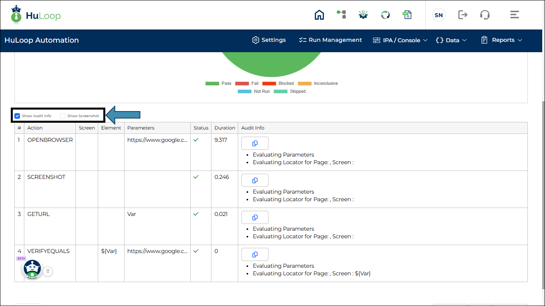Click the Pass legend color swatch
The image size is (545, 306).
tap(212, 84)
